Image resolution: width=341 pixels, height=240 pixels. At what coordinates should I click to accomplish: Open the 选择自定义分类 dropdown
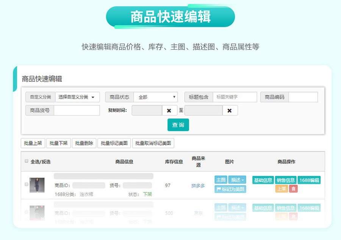(77, 97)
